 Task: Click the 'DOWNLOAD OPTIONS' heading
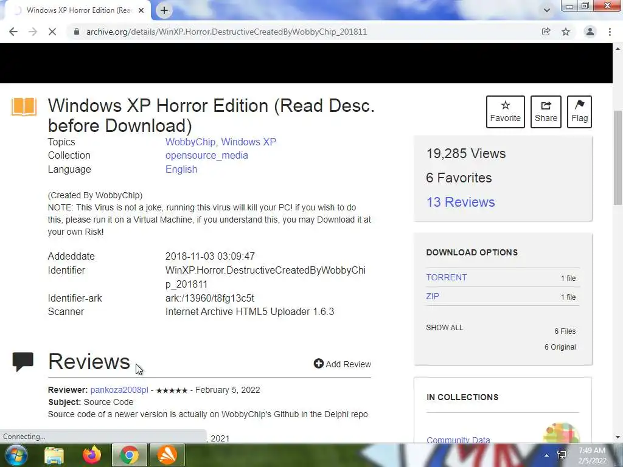pos(472,252)
